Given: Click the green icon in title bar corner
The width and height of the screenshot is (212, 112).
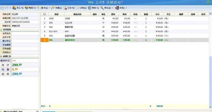Looking at the screenshot, I should 208,2.
